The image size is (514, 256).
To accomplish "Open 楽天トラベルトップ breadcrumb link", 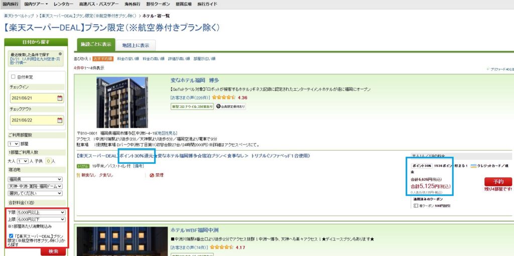I will pyautogui.click(x=19, y=16).
